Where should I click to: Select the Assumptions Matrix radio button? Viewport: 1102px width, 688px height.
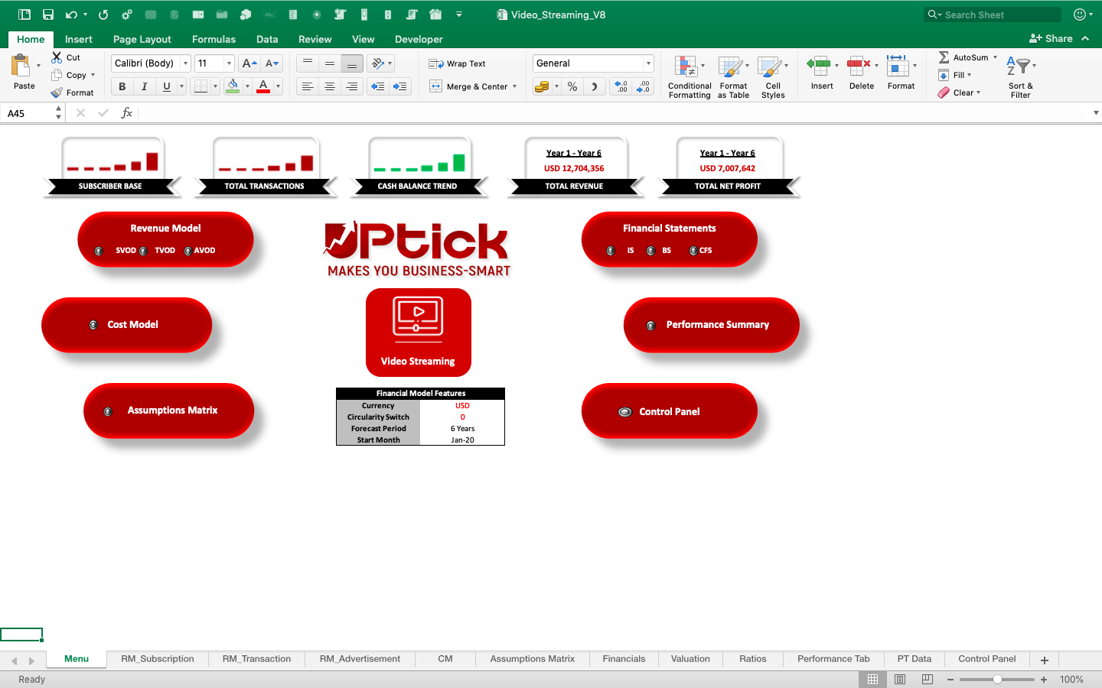point(108,411)
